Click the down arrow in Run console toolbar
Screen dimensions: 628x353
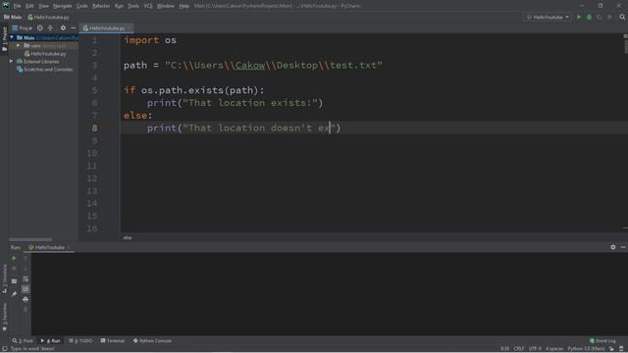[26, 269]
